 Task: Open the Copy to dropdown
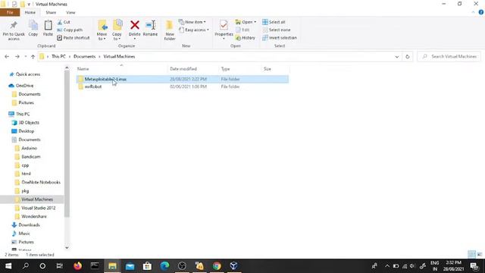(x=117, y=30)
